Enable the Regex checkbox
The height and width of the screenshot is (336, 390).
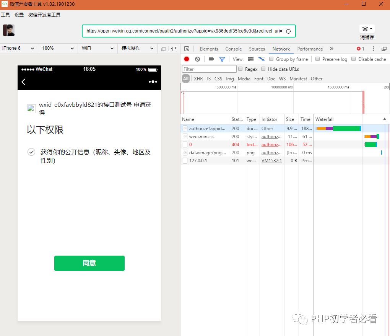tap(240, 69)
